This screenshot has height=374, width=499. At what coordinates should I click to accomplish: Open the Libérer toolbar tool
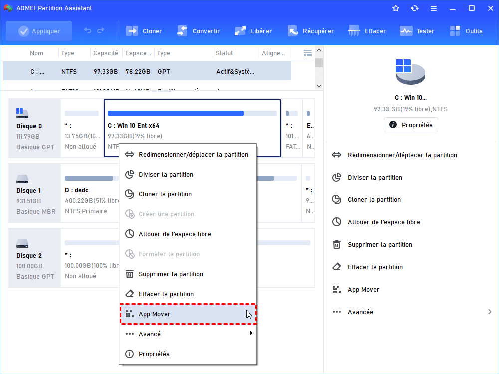(x=253, y=31)
